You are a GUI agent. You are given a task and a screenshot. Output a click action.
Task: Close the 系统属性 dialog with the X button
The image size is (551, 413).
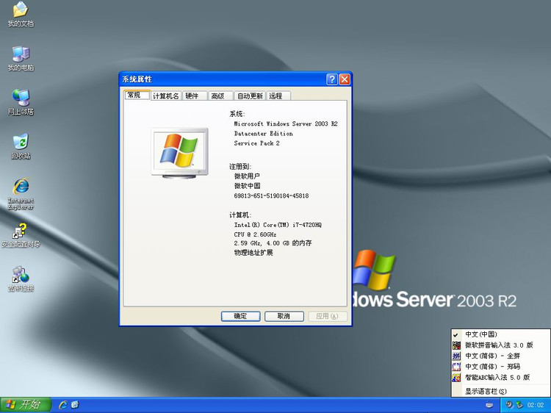(x=345, y=79)
